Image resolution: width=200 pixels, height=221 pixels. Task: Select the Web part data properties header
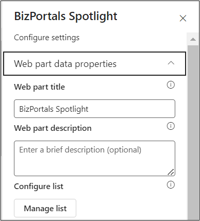pyautogui.click(x=94, y=64)
